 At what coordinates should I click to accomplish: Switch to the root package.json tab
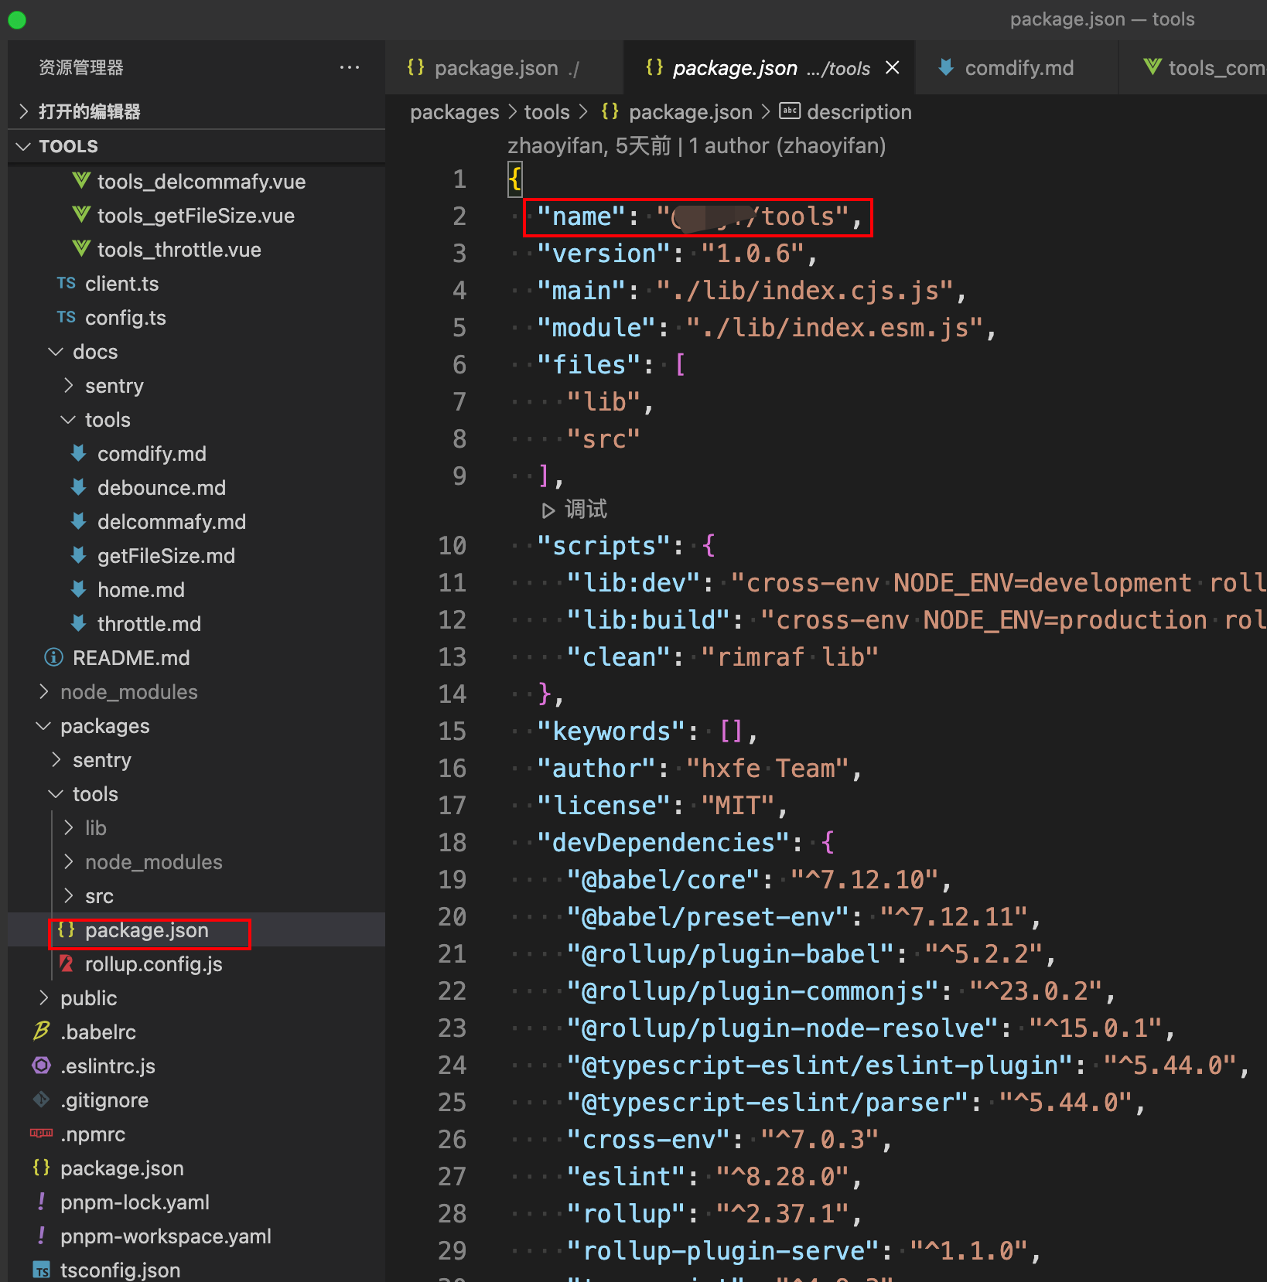click(x=495, y=68)
